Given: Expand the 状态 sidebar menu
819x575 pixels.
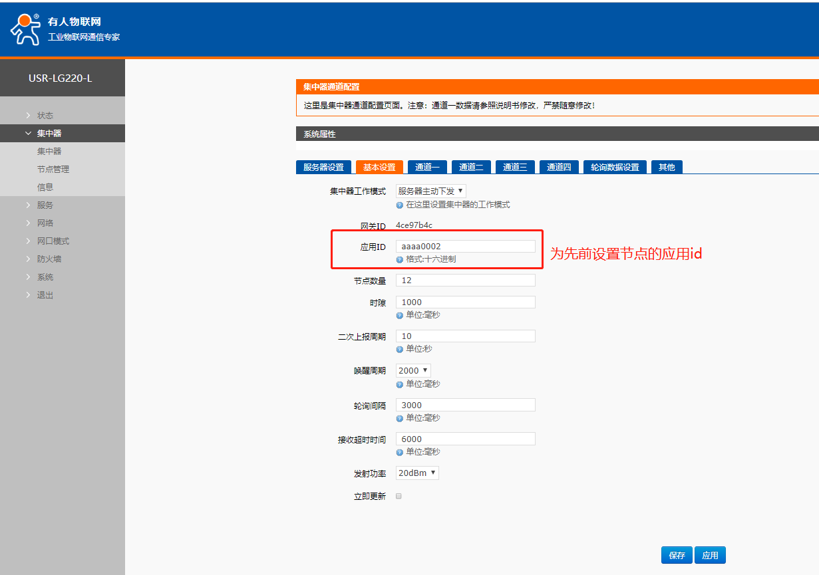Looking at the screenshot, I should click(x=45, y=116).
